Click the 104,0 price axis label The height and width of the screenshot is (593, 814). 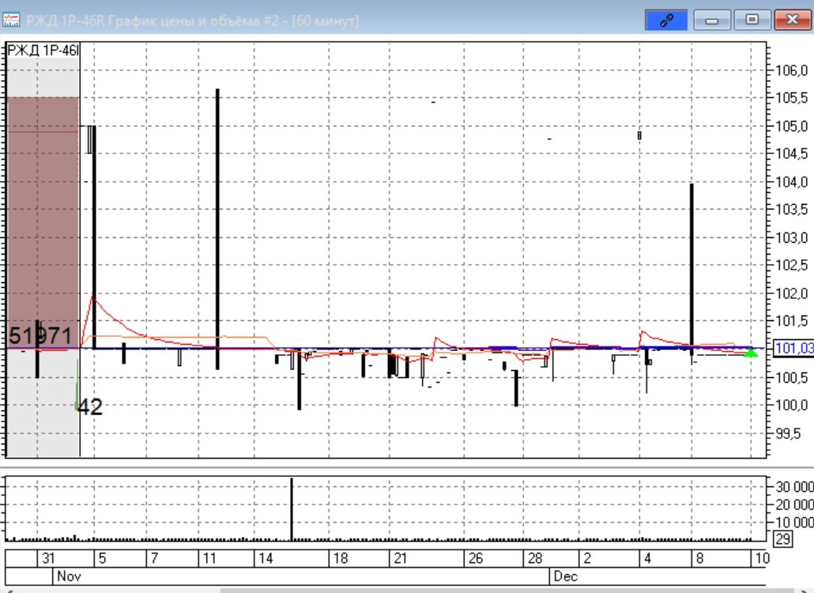[792, 182]
